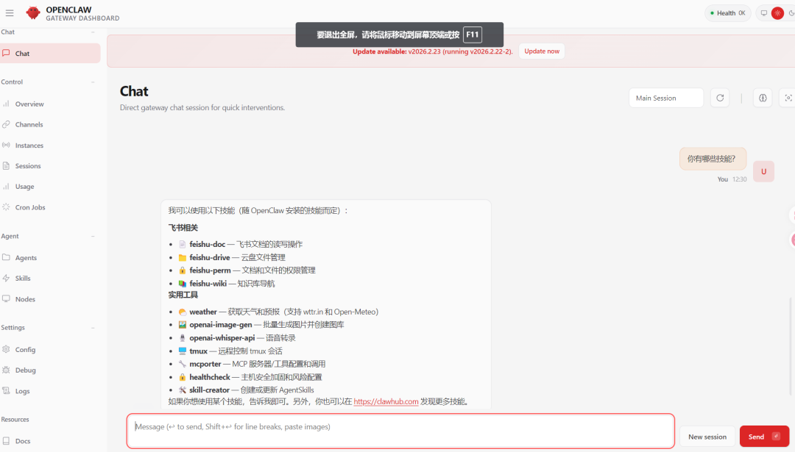Open Nodes via its monitor icon

6,298
